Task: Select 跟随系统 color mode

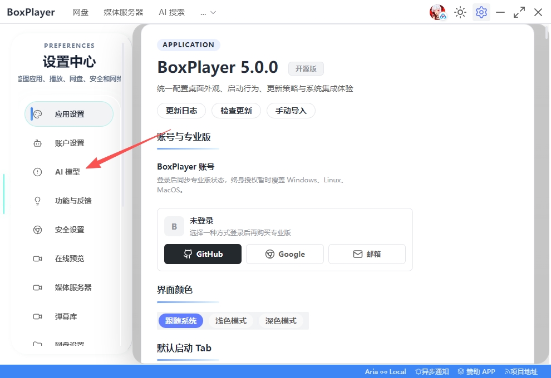Action: [181, 321]
